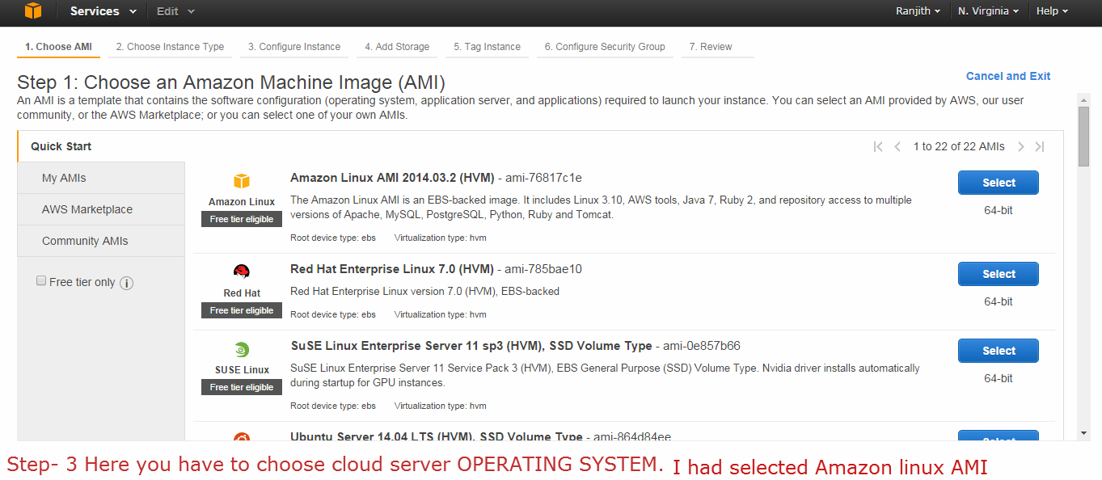1102x480 pixels.
Task: Open the N. Virginia region menu
Action: point(988,11)
